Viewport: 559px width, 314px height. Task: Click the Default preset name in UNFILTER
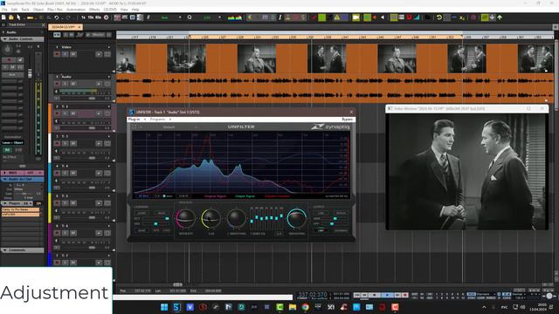[169, 127]
